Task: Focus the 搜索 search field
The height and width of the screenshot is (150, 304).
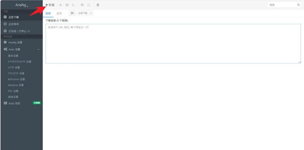Action: pyautogui.click(x=284, y=5)
